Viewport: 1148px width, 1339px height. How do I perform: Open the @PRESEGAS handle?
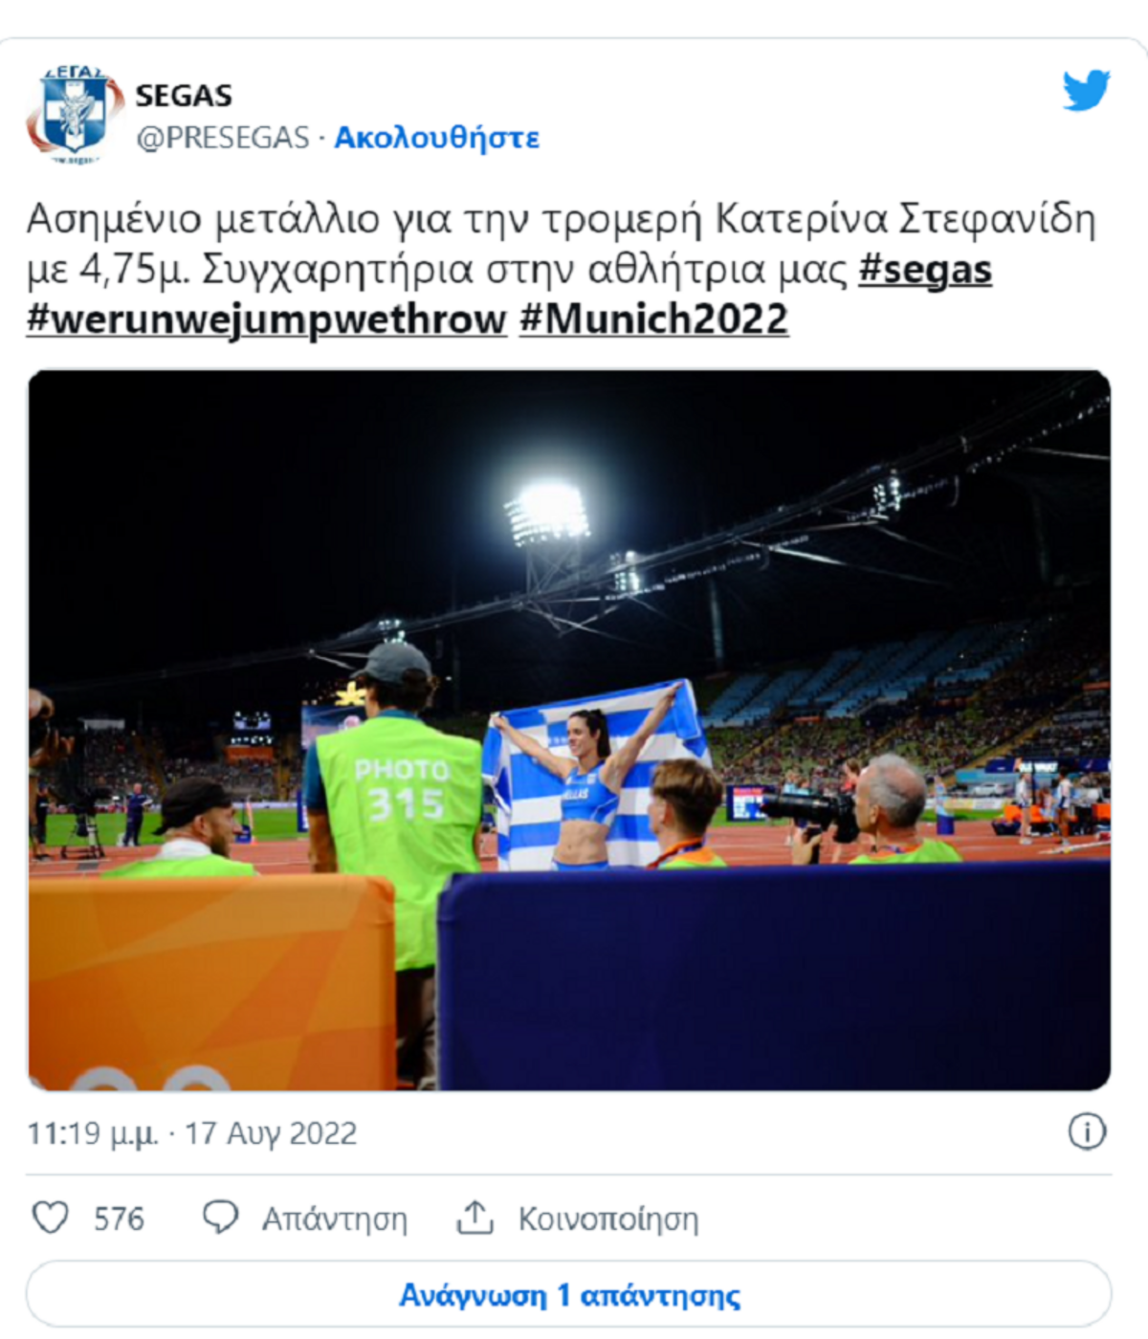coord(223,138)
